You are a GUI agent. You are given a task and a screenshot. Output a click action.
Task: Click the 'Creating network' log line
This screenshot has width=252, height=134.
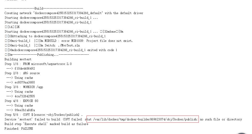[x=74, y=13]
